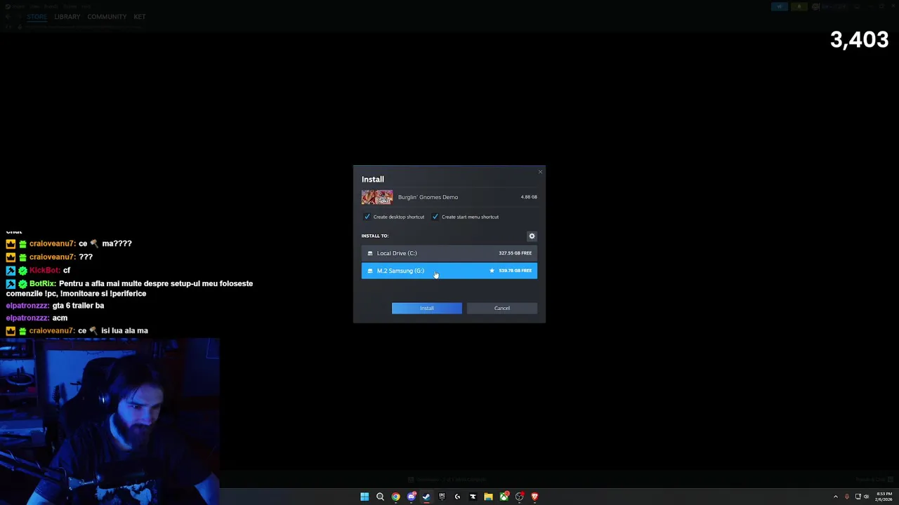This screenshot has width=899, height=505.
Task: Open File Explorer from taskbar
Action: [488, 497]
